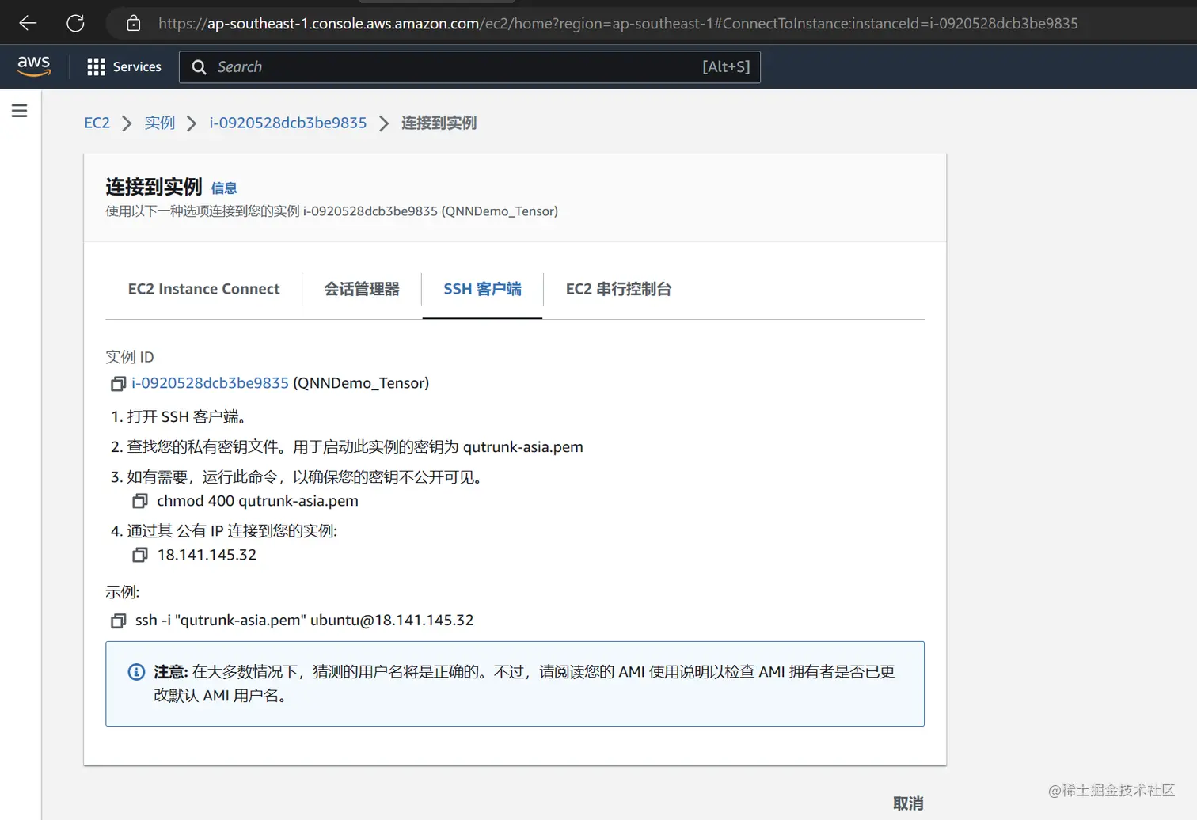Copy the chmod 400 qutrunk-asia.pem command

point(140,501)
